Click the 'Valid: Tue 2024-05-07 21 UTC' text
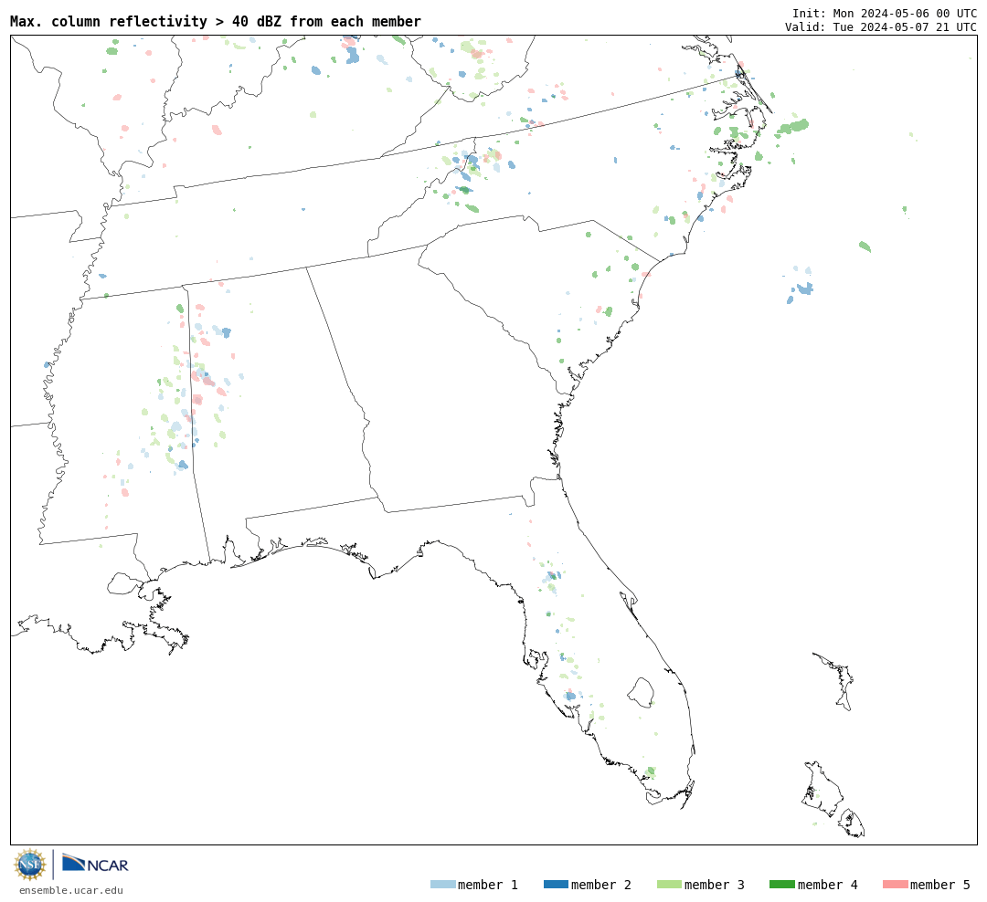This screenshot has width=987, height=902. [881, 27]
